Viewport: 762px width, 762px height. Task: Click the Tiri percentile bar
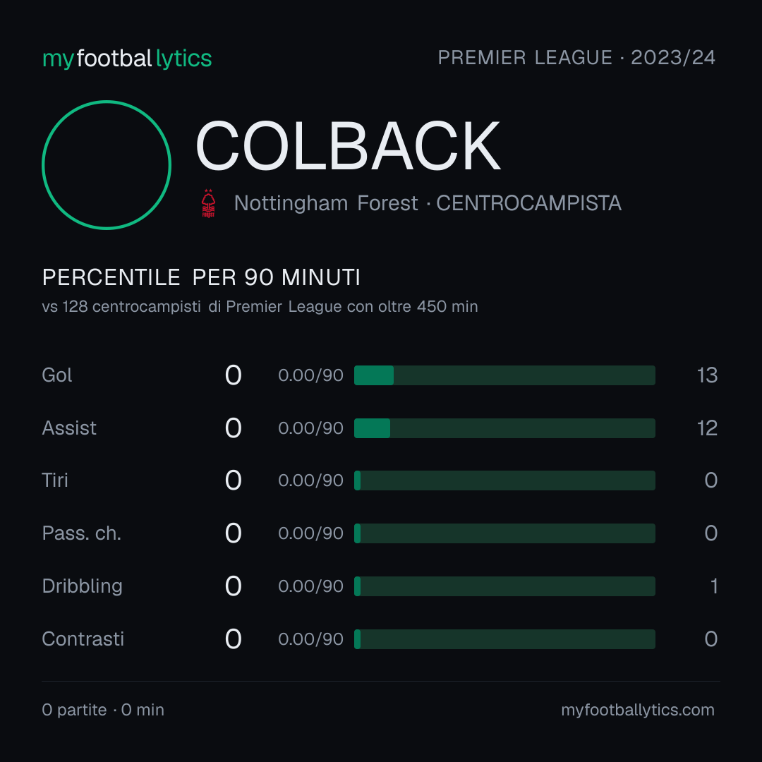504,480
